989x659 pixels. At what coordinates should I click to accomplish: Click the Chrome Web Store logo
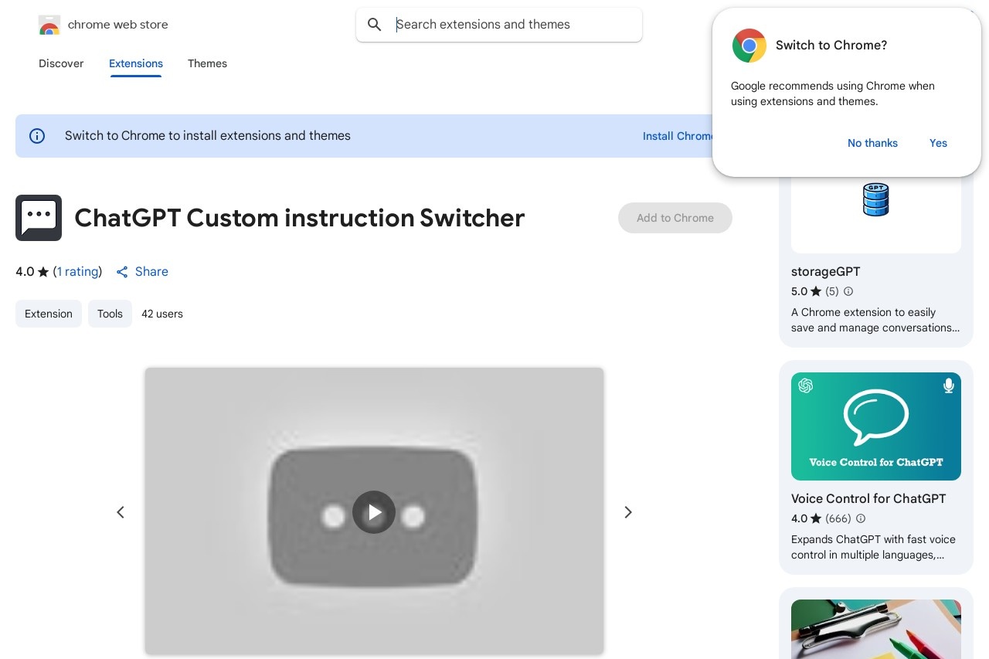[49, 25]
